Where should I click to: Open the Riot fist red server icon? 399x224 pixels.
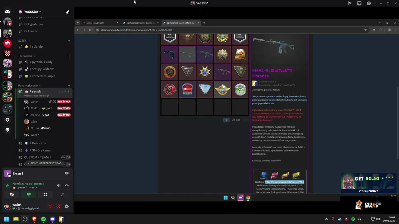[x=7, y=43]
